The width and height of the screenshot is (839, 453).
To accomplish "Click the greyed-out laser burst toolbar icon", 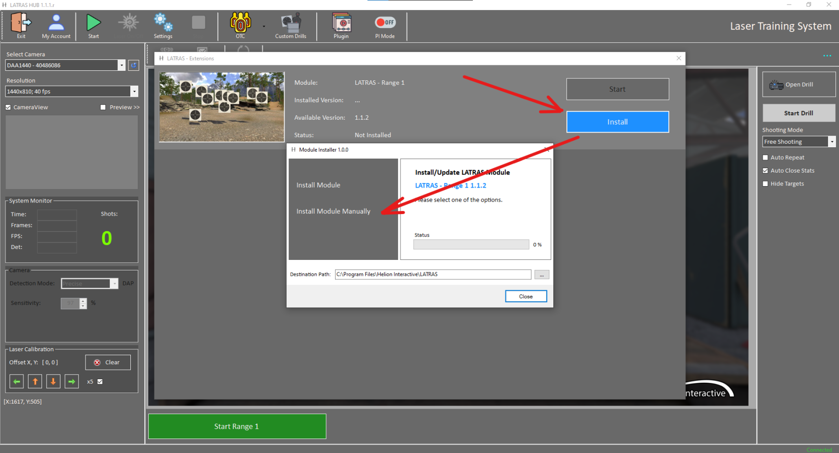I will click(129, 22).
